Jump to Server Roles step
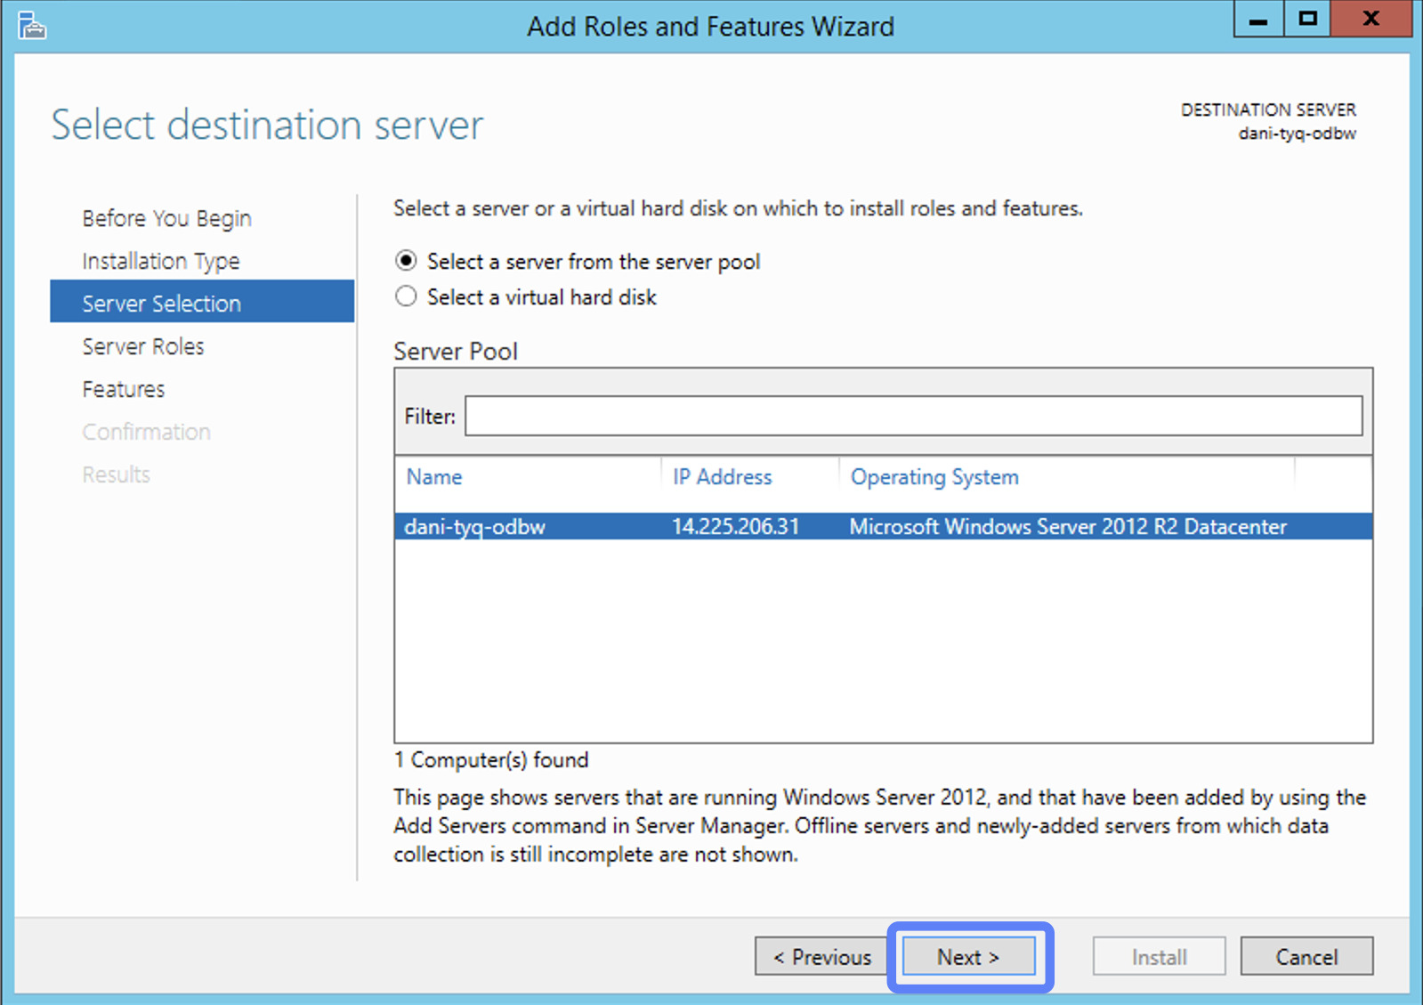 tap(143, 346)
